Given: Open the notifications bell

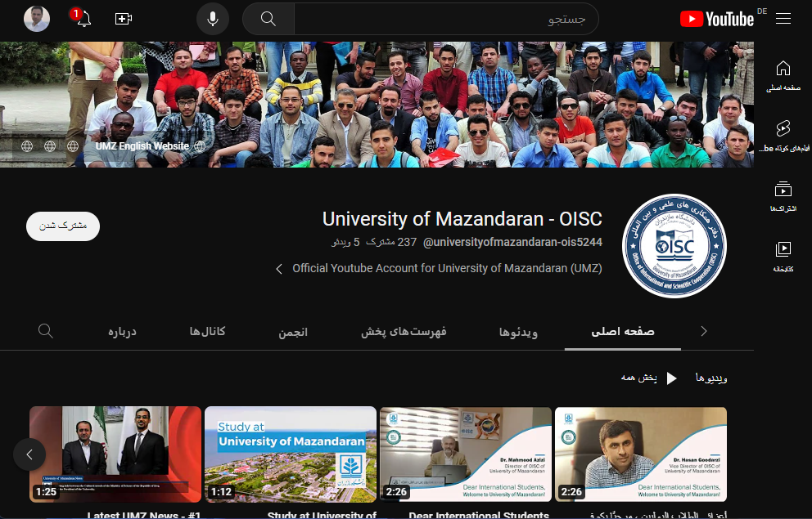Looking at the screenshot, I should [x=83, y=18].
